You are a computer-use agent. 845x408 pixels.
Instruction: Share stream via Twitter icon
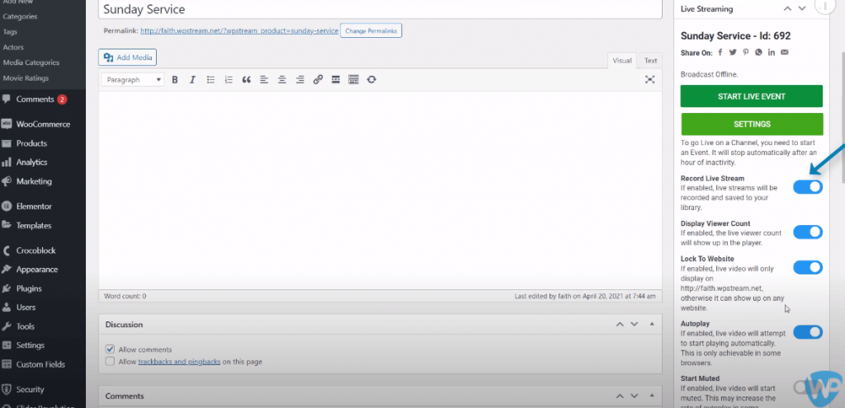pyautogui.click(x=733, y=53)
